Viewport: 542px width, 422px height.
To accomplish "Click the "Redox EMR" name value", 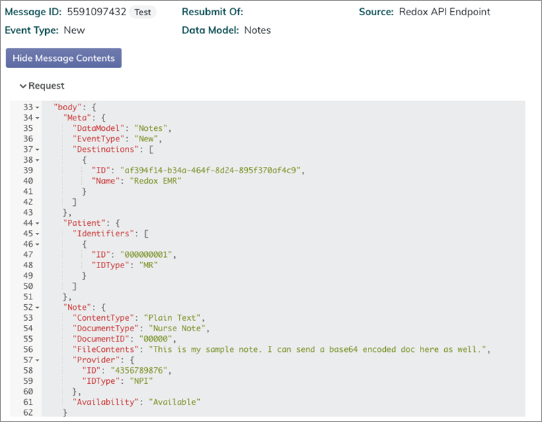I will tap(155, 181).
